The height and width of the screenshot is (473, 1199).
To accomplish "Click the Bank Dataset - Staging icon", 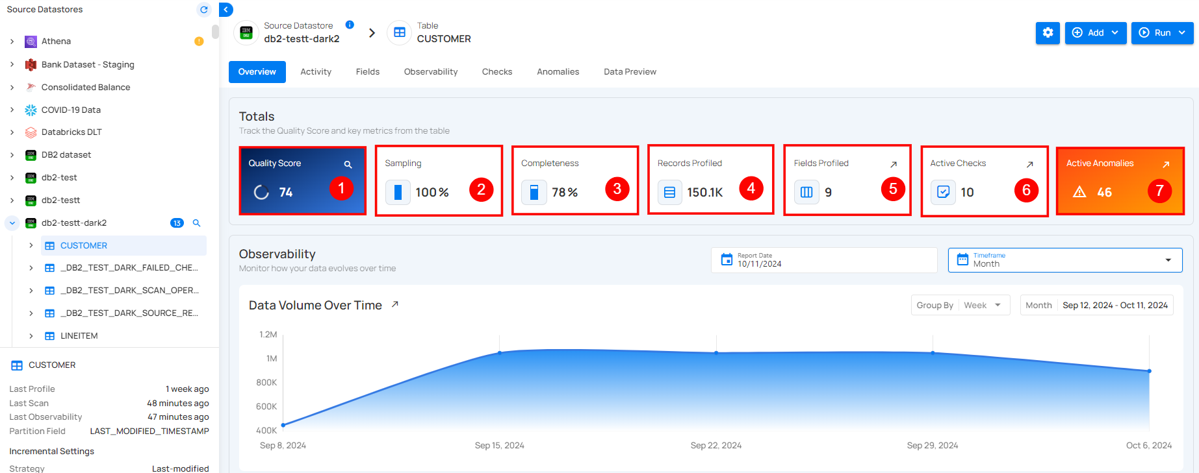I will pos(31,64).
